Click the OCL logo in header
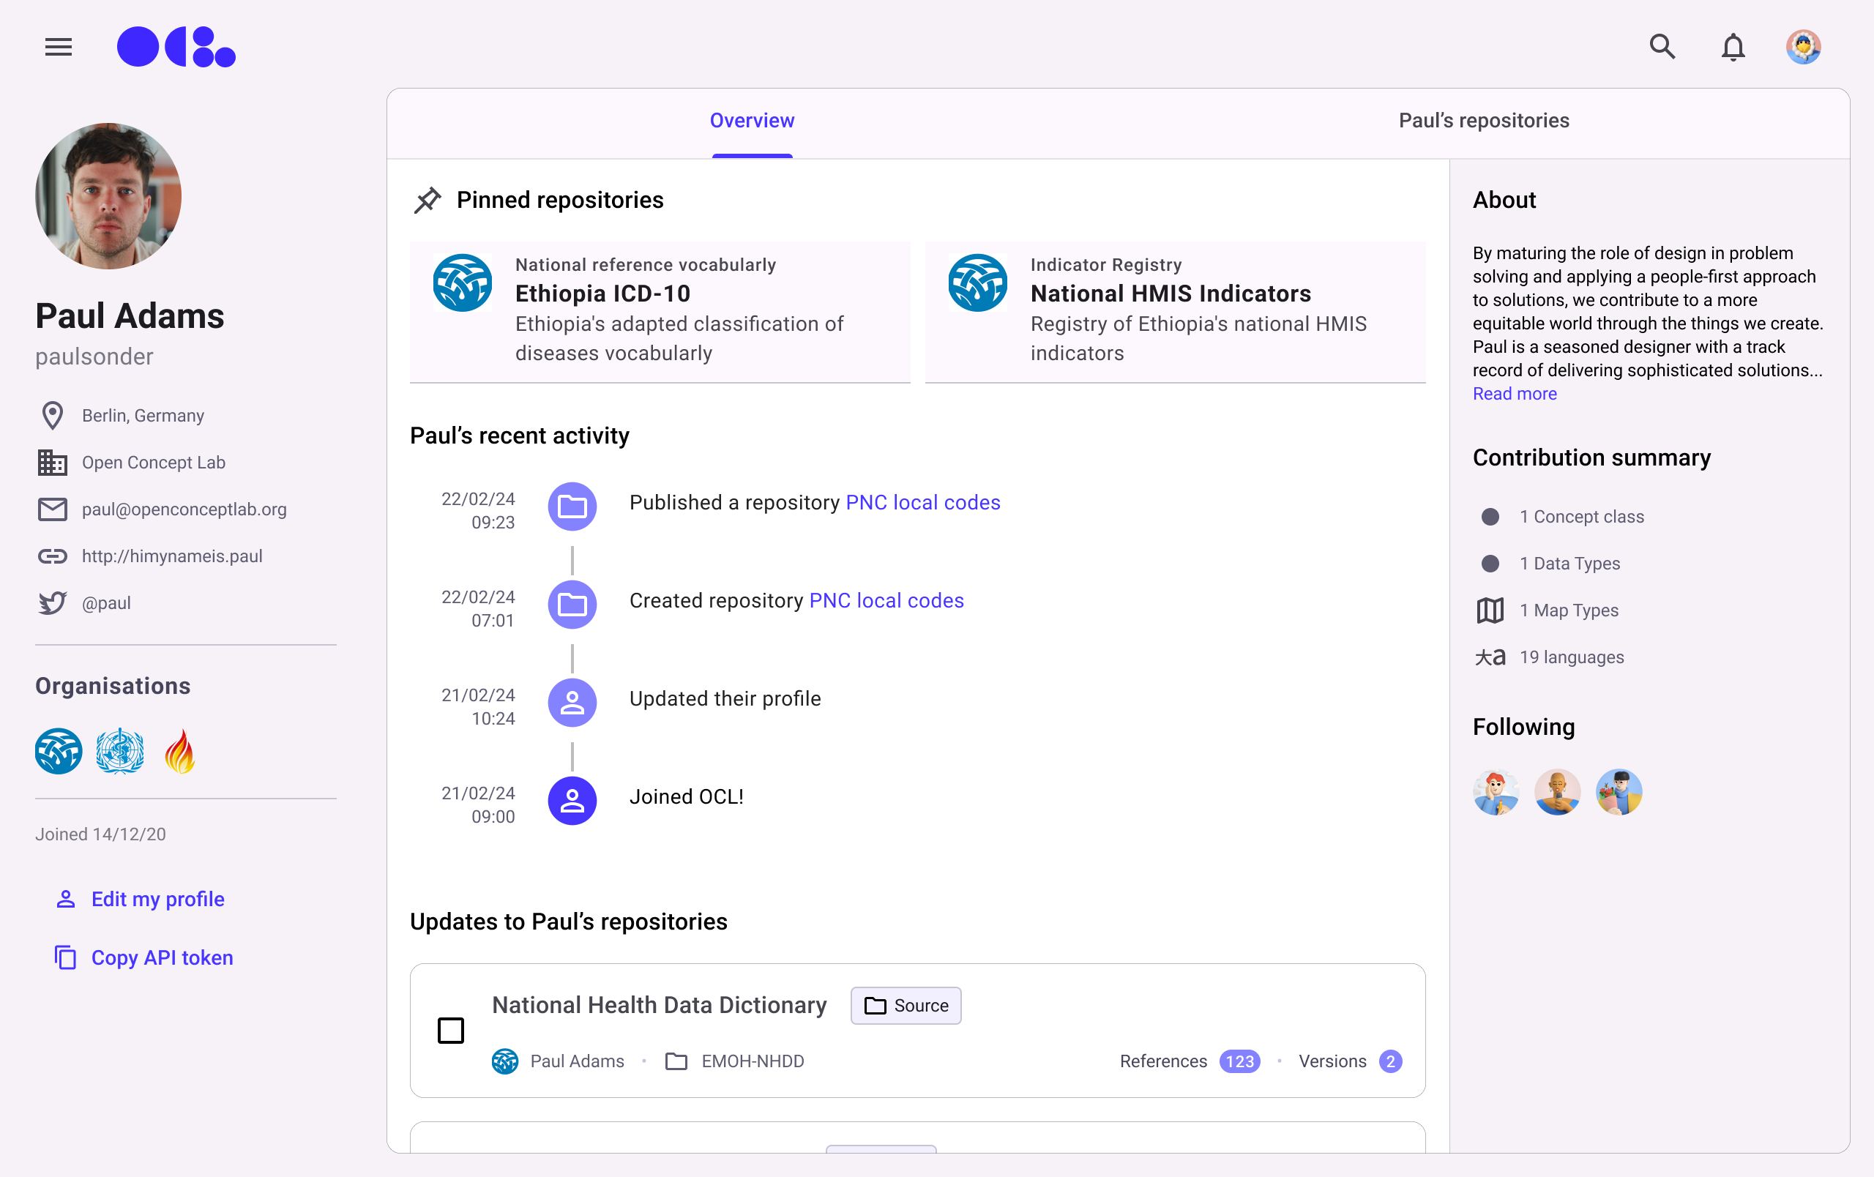This screenshot has height=1177, width=1874. 176,48
